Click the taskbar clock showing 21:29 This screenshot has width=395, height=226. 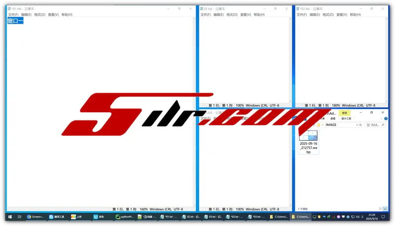click(x=372, y=217)
